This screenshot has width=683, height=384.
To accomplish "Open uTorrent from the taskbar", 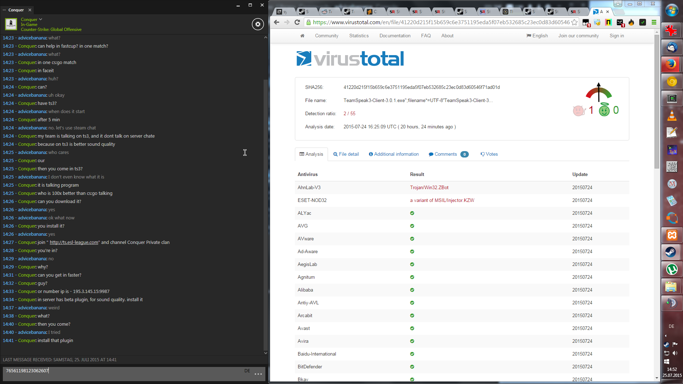I will pos(672,269).
